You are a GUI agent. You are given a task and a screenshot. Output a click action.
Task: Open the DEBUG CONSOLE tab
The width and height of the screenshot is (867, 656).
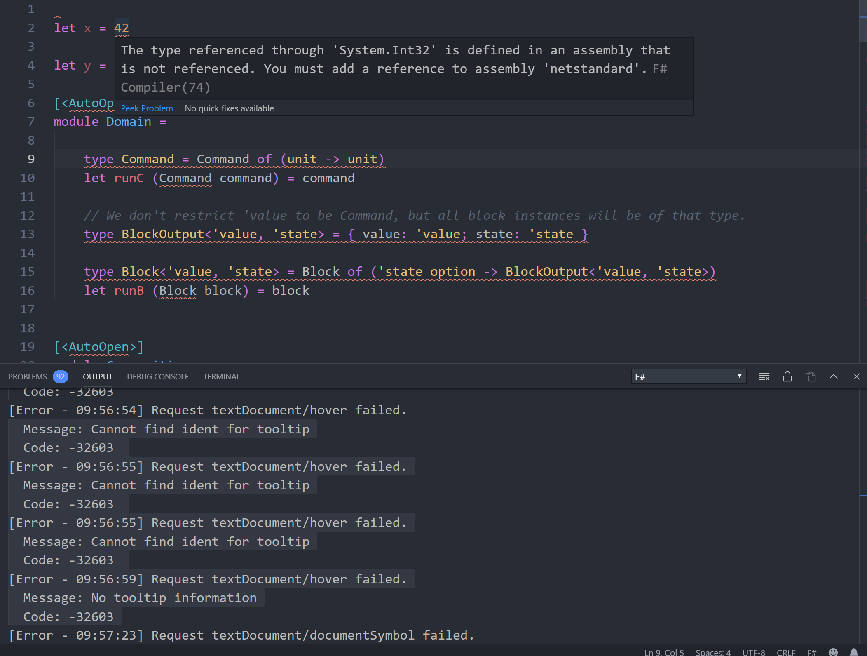click(157, 376)
